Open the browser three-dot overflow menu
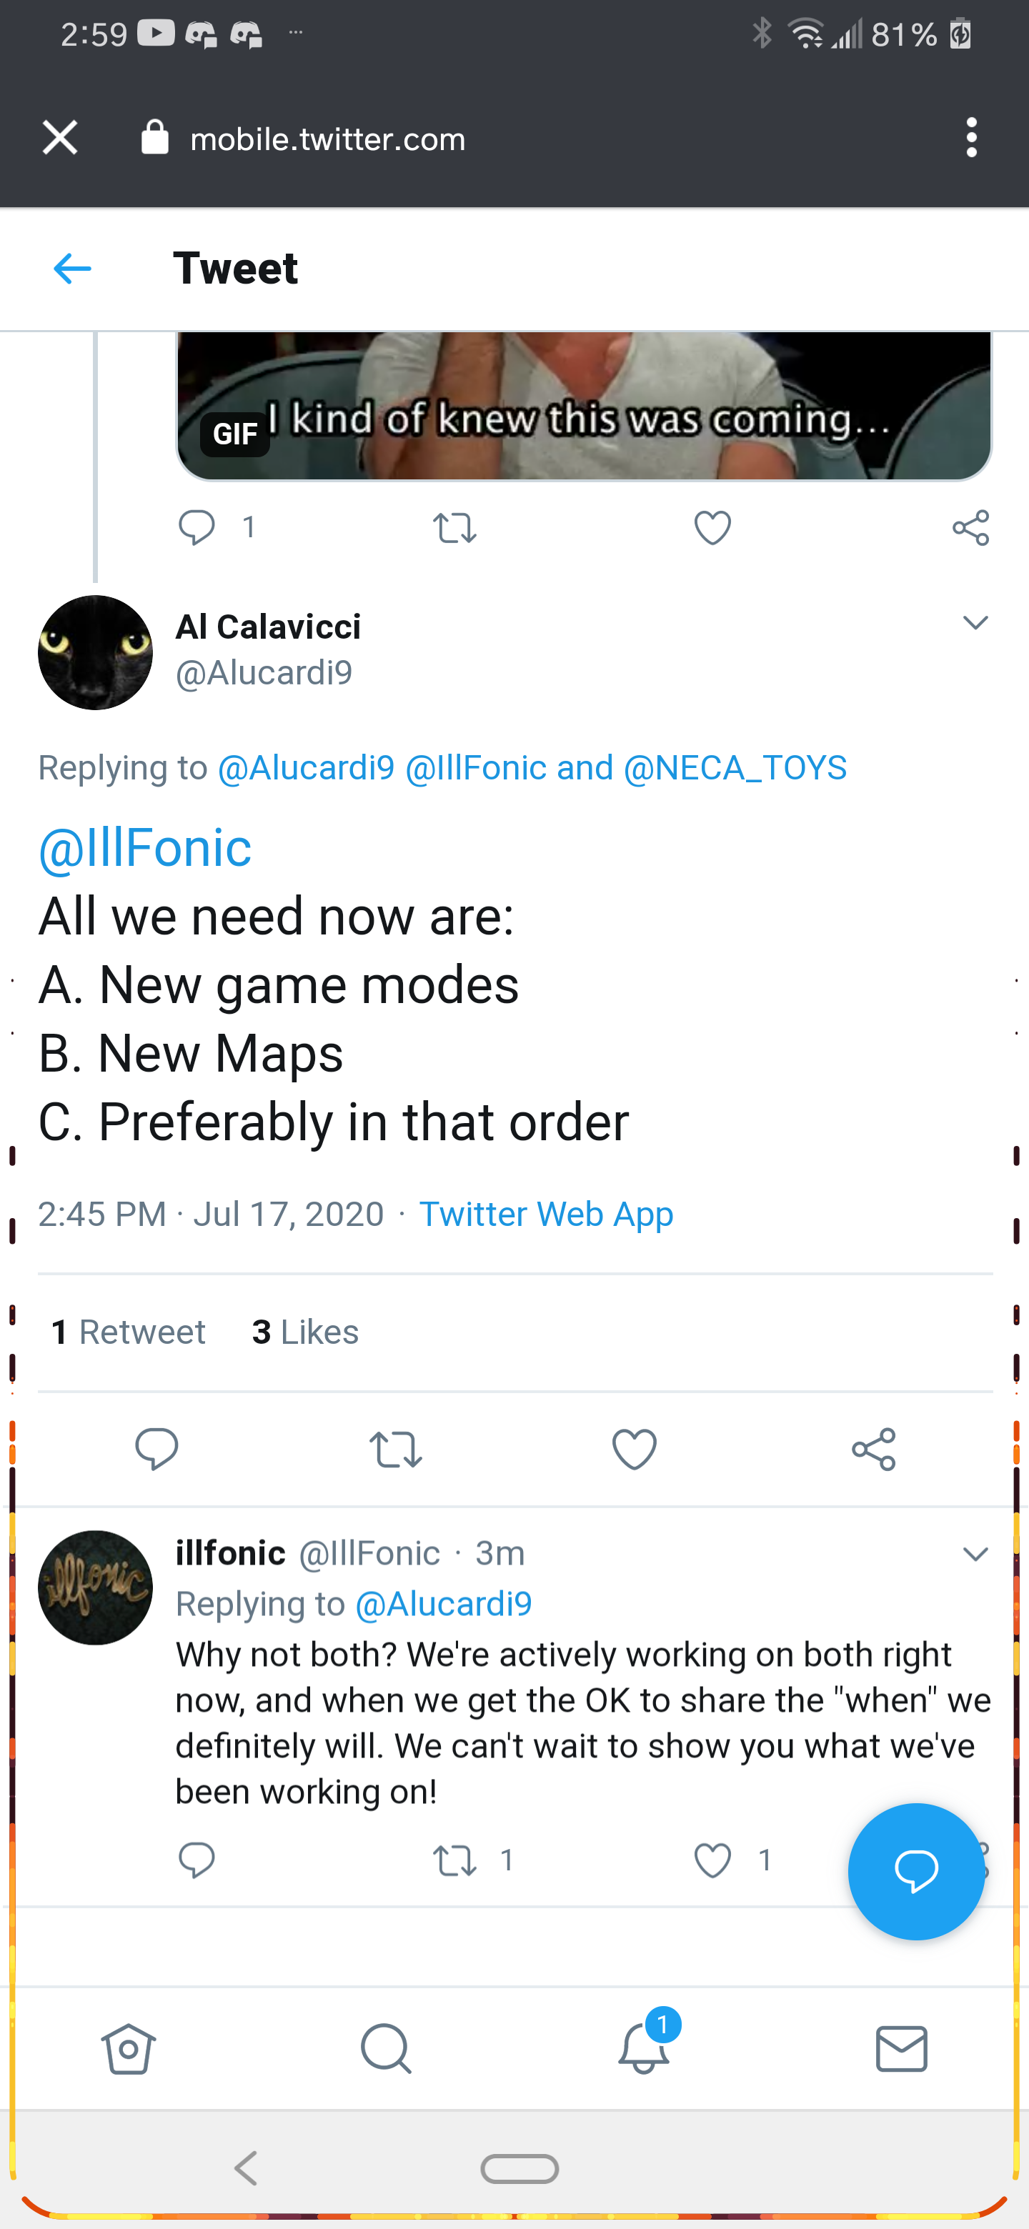This screenshot has height=2229, width=1029. (971, 138)
